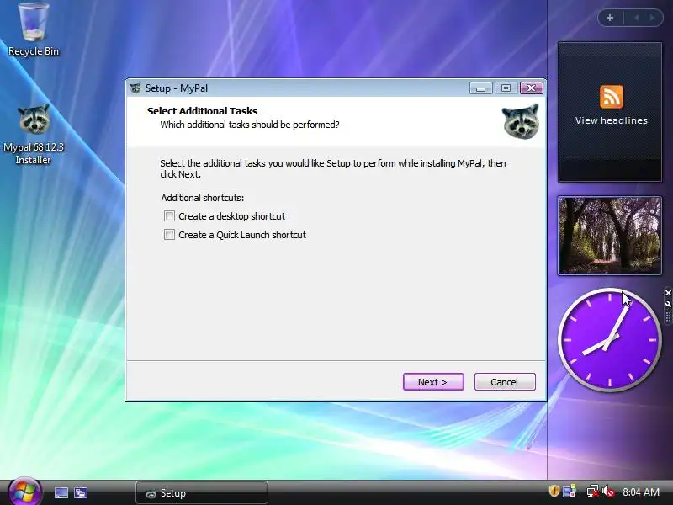
Task: Click the muted volume tray icon
Action: (608, 492)
